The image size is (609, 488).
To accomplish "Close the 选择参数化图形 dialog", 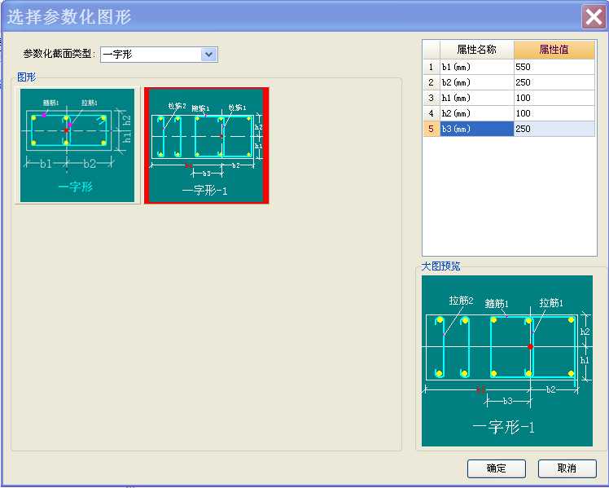I will 594,17.
